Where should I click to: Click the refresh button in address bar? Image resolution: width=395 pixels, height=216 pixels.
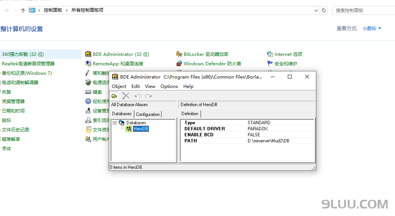(324, 11)
